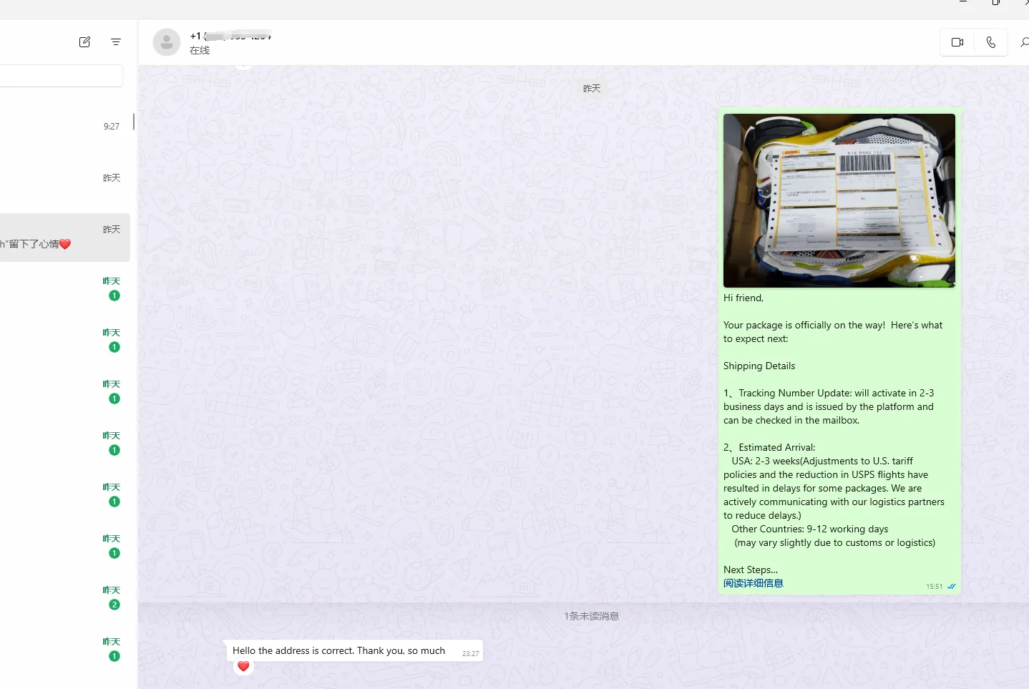Start a voice call with this contact
This screenshot has height=689, width=1029.
point(991,42)
